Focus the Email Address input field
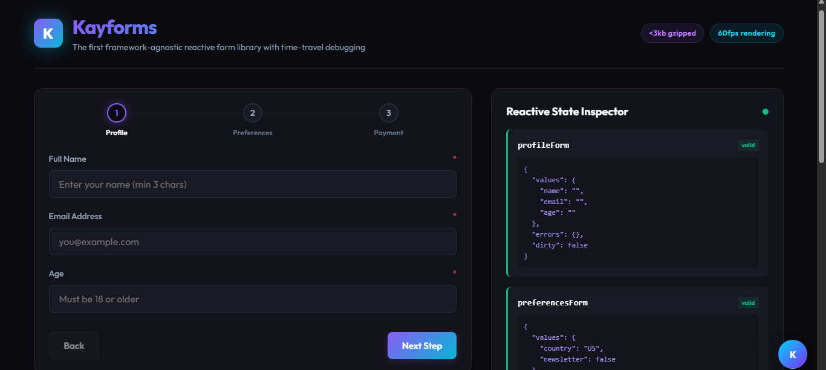This screenshot has width=826, height=370. coord(253,241)
